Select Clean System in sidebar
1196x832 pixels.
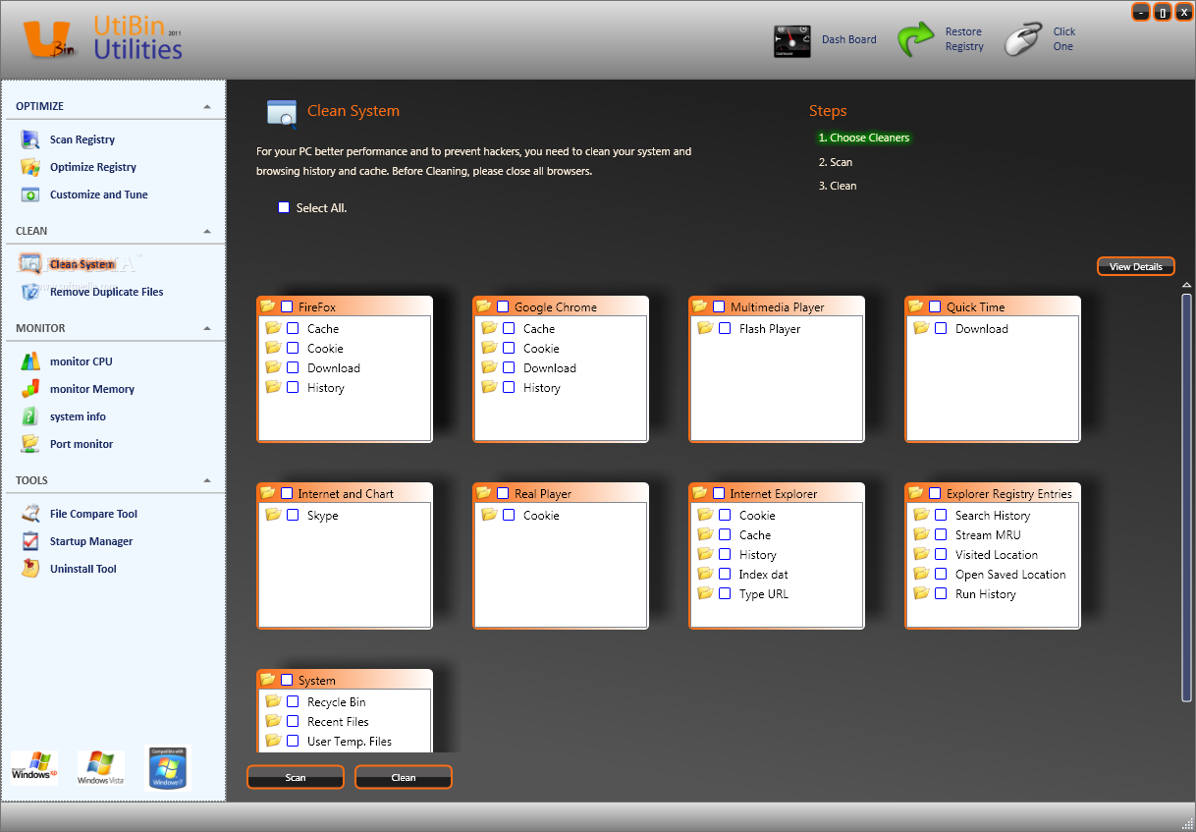click(82, 264)
